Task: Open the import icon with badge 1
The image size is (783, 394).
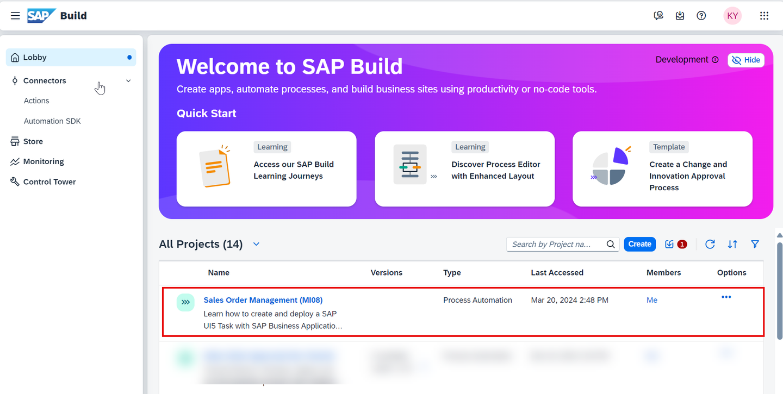Action: click(x=675, y=244)
